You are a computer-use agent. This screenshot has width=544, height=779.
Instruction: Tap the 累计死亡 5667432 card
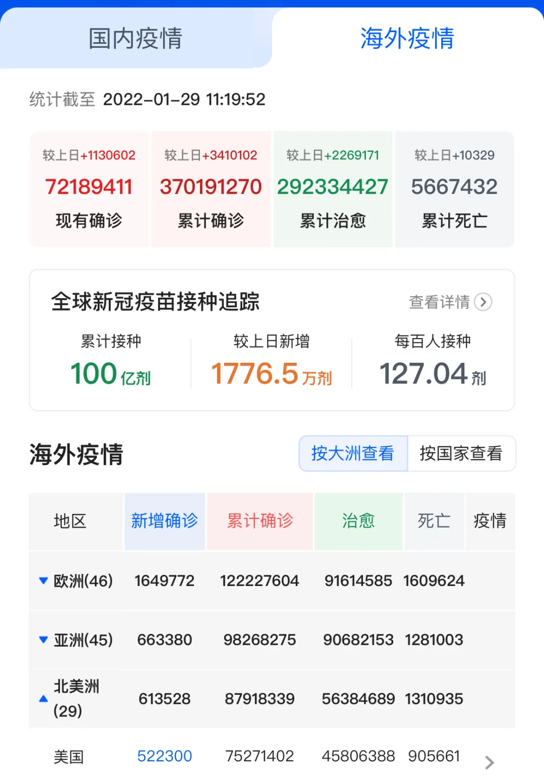[454, 189]
